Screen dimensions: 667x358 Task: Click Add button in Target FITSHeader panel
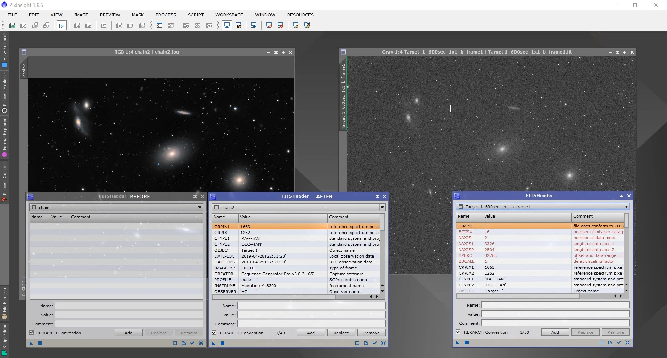point(555,332)
